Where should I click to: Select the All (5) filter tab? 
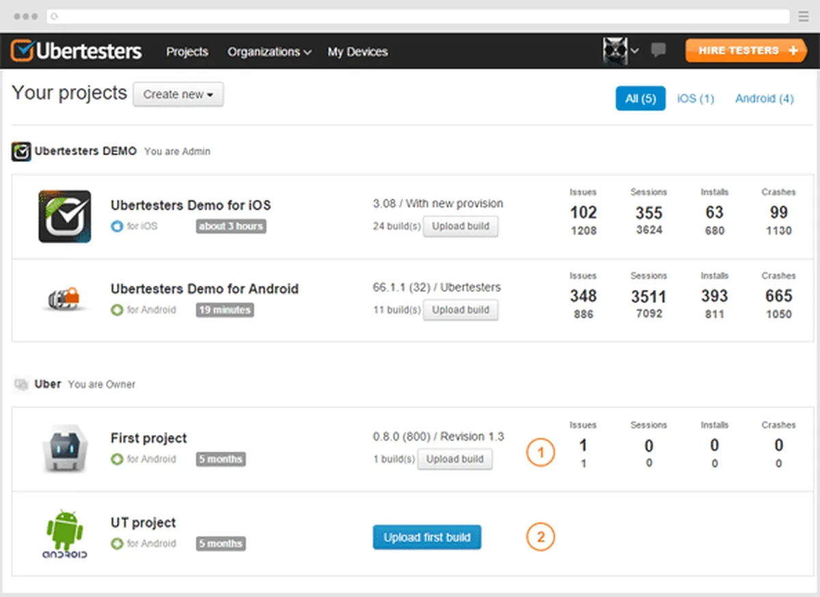pyautogui.click(x=640, y=98)
